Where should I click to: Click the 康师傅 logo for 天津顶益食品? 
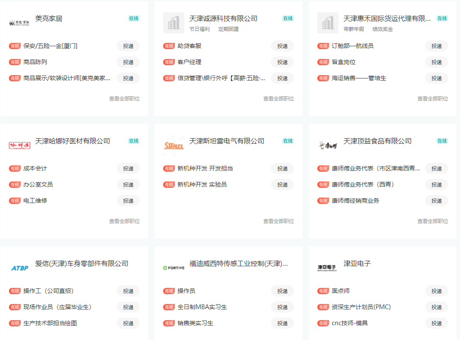[328, 145]
